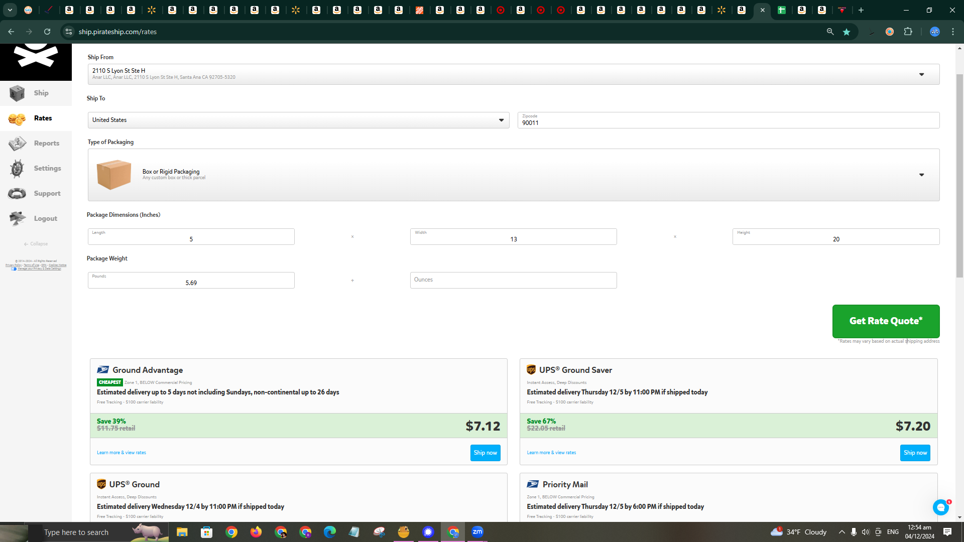Open the browser Extensions puzzle icon

click(908, 32)
